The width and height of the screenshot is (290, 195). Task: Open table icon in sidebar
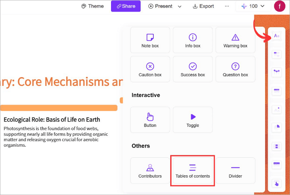pyautogui.click(x=276, y=90)
